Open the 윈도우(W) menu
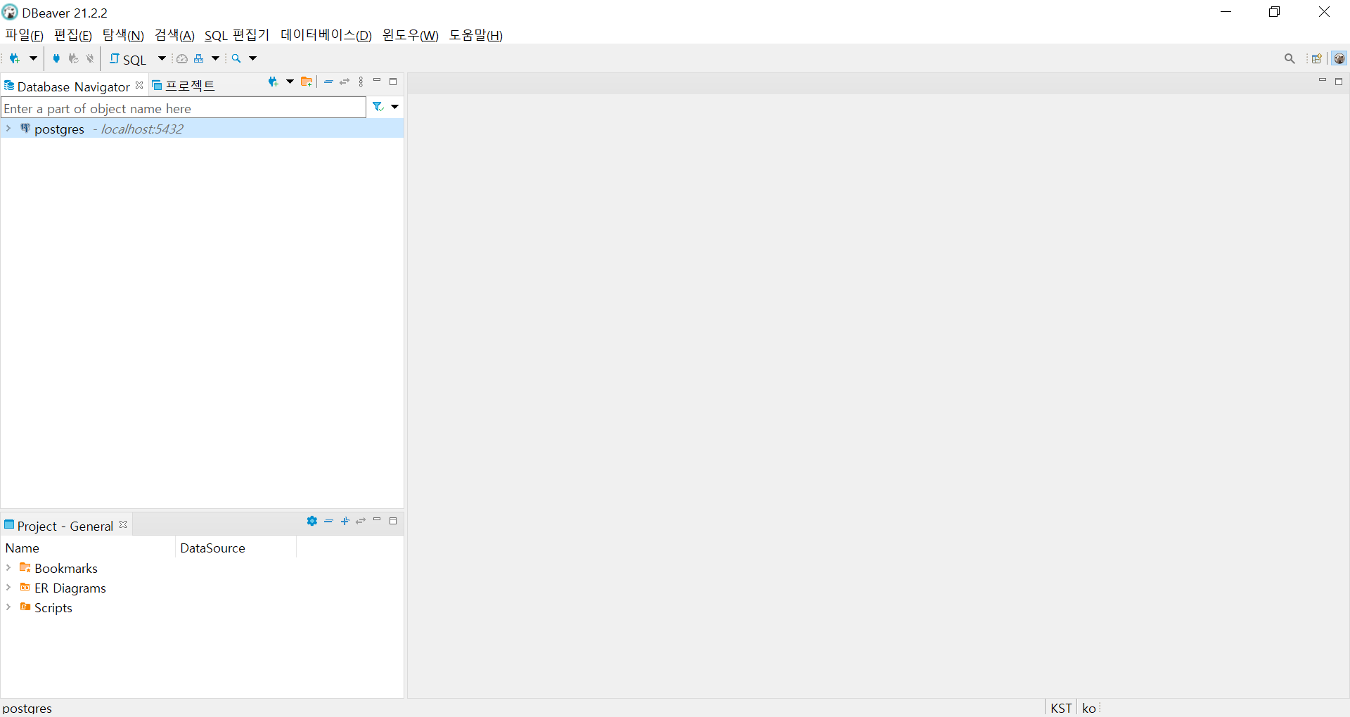Viewport: 1350px width, 717px height. click(411, 35)
